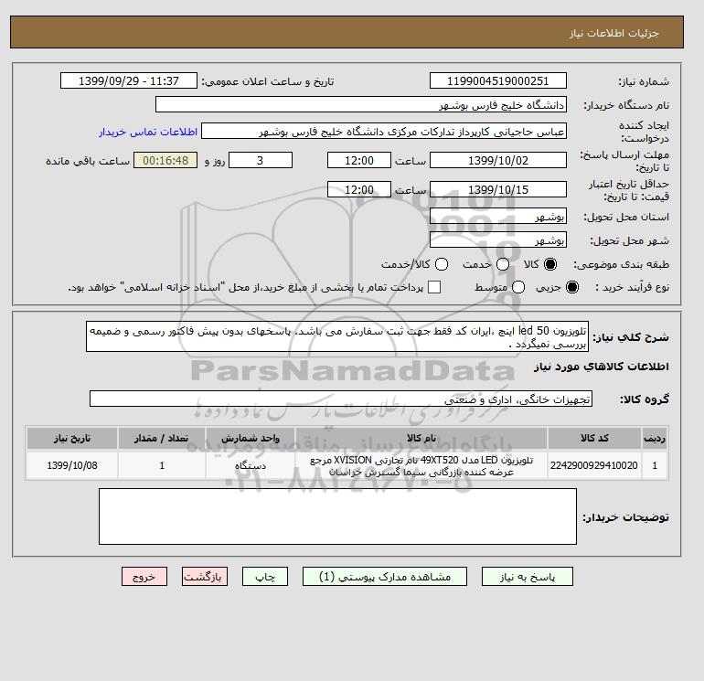
Task: Click the general need description text box
Action: coord(337,336)
